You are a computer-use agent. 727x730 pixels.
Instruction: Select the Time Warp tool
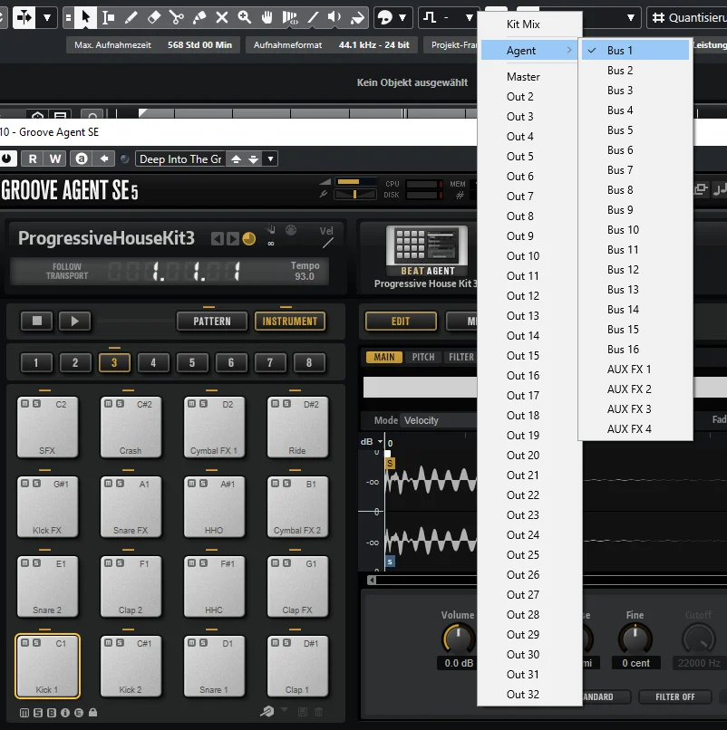[290, 18]
